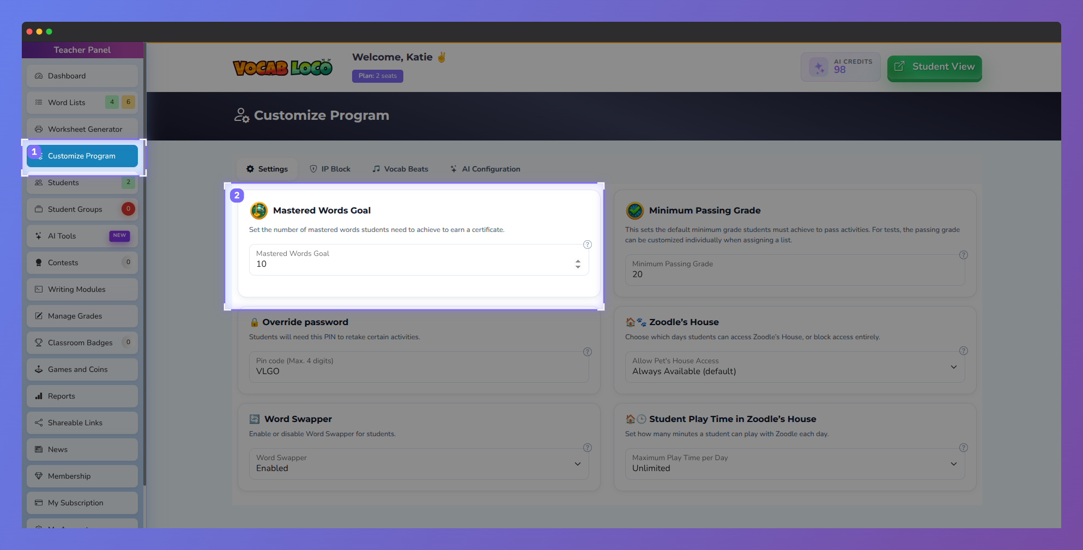The height and width of the screenshot is (550, 1083).
Task: Click the green 4 Word Lists badge
Action: [x=112, y=102]
